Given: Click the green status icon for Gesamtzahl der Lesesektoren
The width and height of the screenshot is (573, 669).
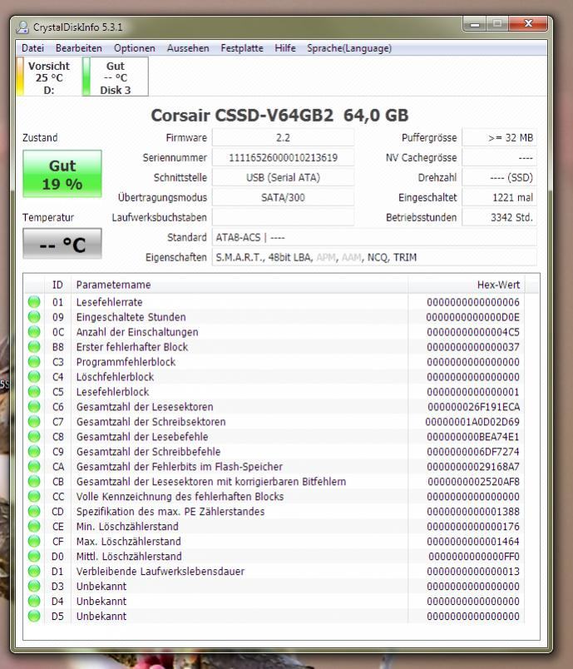Looking at the screenshot, I should [34, 407].
